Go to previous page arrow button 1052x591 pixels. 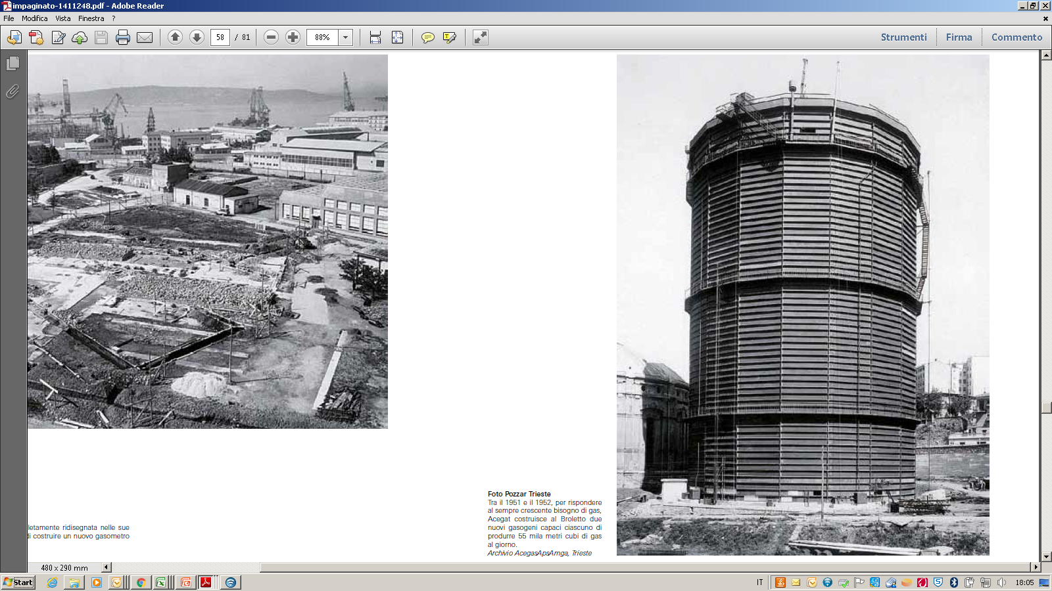175,37
